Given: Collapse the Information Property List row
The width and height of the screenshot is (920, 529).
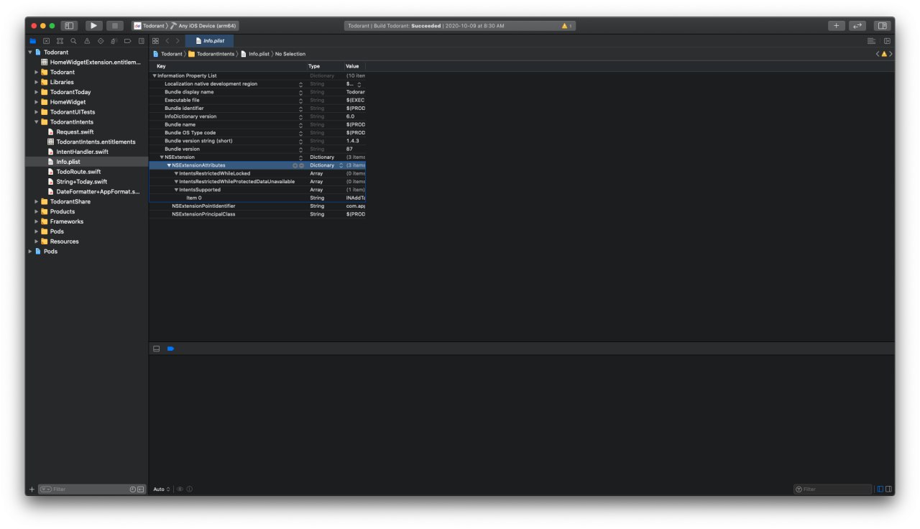Looking at the screenshot, I should tap(155, 75).
